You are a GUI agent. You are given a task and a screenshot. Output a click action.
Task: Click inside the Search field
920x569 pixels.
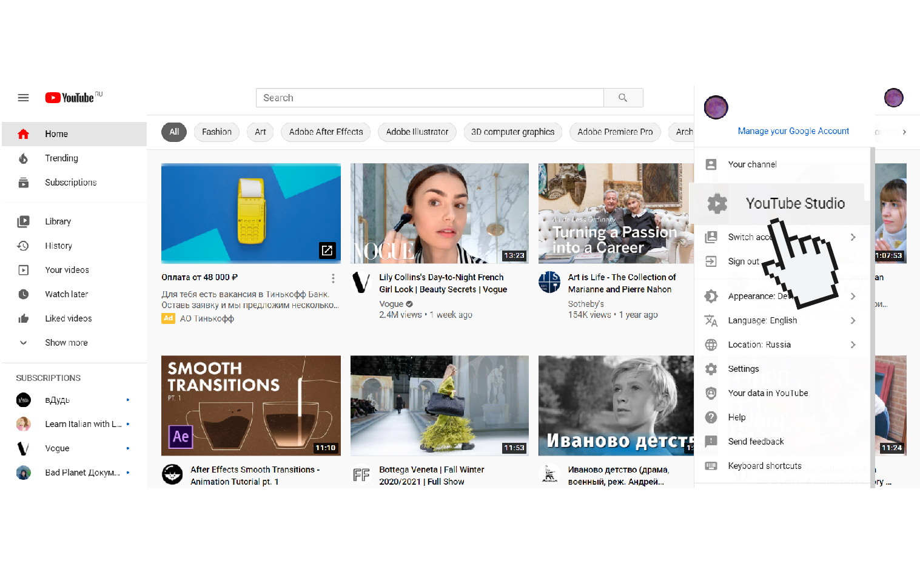430,98
